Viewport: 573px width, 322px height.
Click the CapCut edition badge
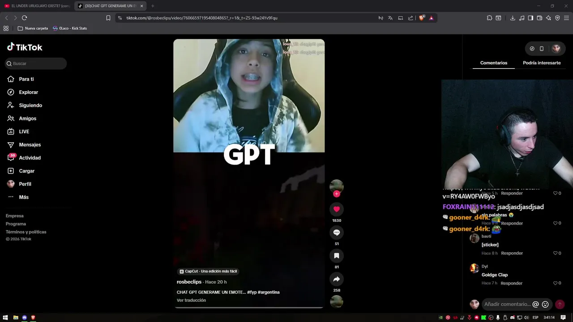coord(208,271)
